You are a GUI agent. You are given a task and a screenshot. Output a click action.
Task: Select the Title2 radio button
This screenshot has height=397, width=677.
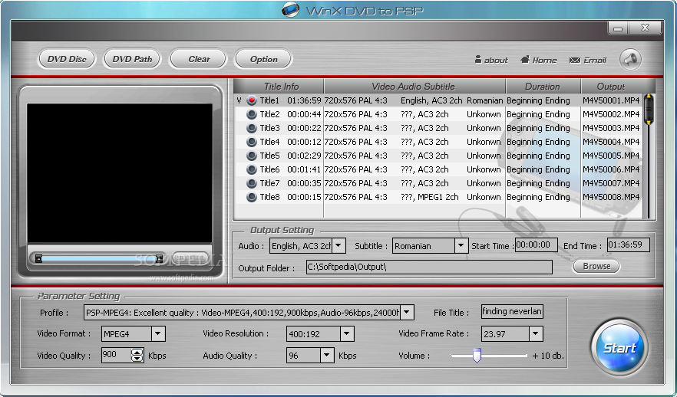pyautogui.click(x=252, y=114)
